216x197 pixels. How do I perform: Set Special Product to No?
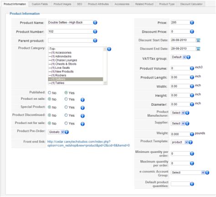pos(50,107)
